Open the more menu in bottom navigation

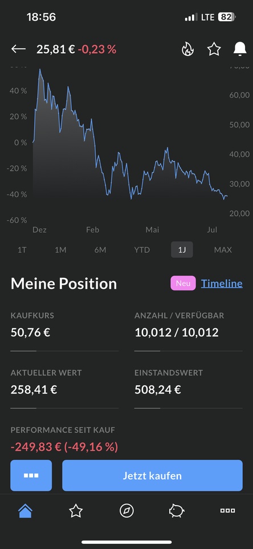coord(227,511)
